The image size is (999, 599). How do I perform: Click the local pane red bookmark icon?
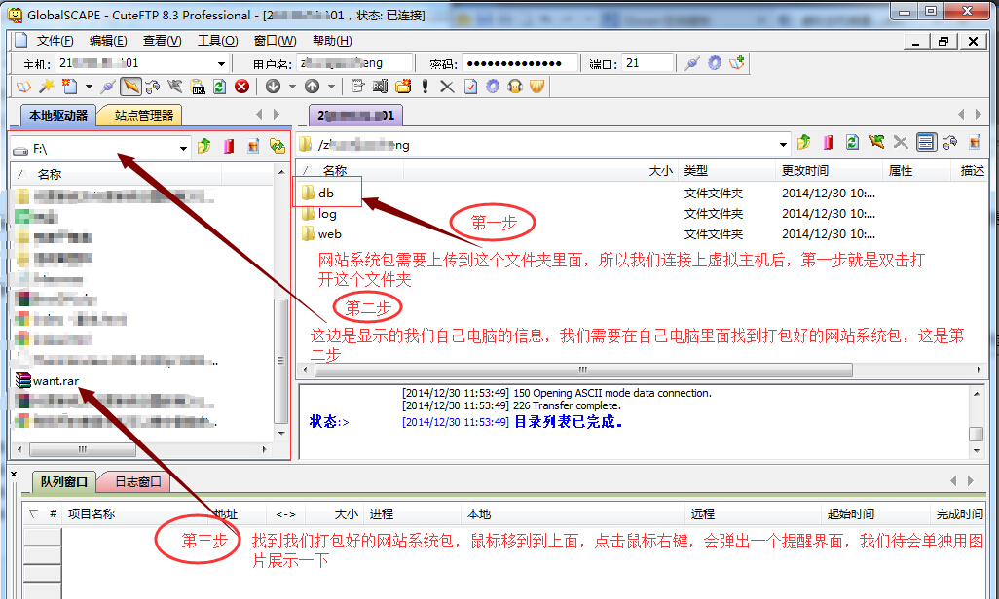coord(229,147)
